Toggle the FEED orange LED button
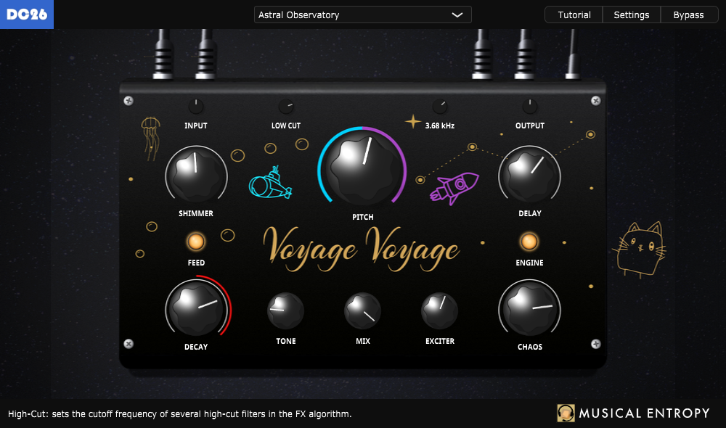The height and width of the screenshot is (428, 726). coord(196,242)
